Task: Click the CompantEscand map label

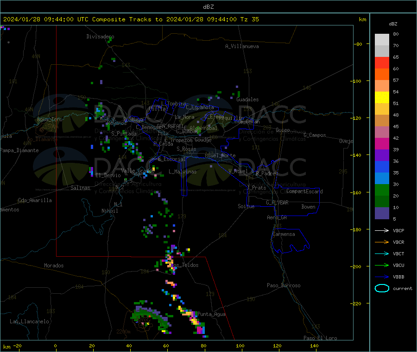Action: tap(304, 191)
